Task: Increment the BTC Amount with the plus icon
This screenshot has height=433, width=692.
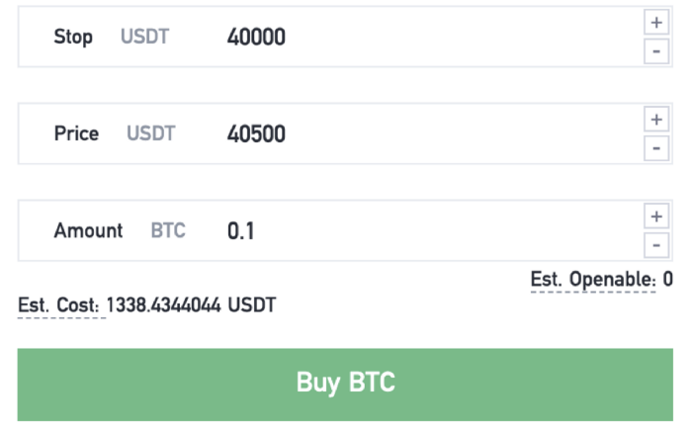Action: 656,216
